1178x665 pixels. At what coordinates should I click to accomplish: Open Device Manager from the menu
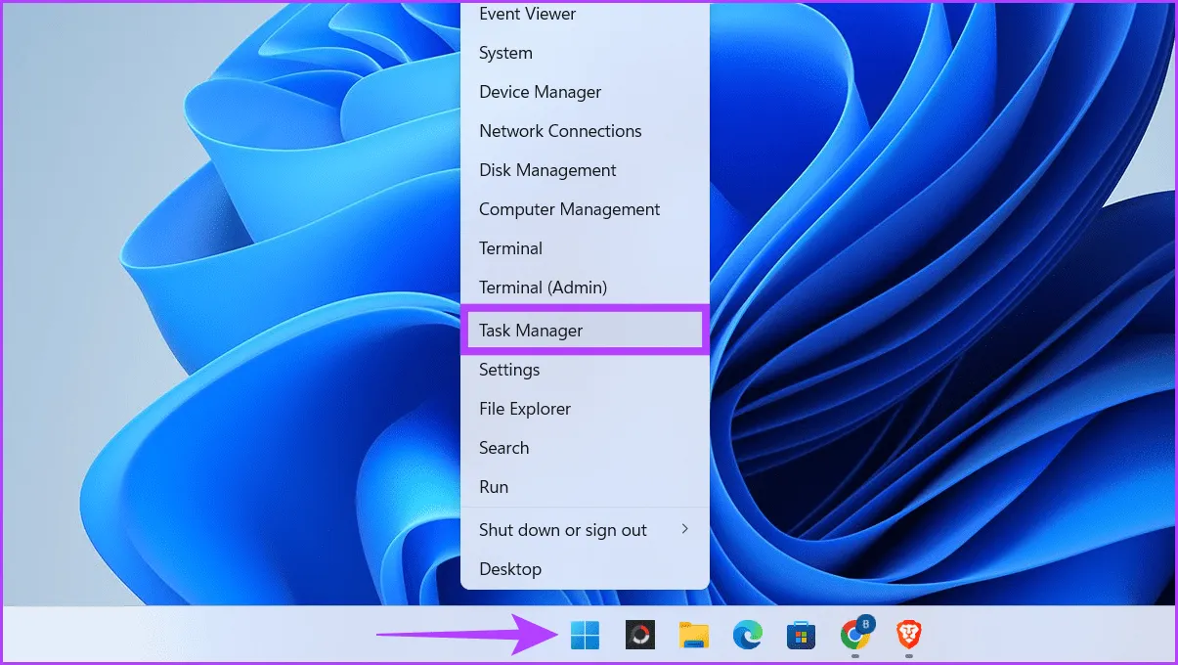pyautogui.click(x=541, y=92)
